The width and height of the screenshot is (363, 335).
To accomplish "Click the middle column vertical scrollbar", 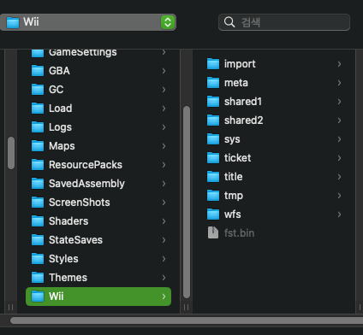I will pos(187,202).
